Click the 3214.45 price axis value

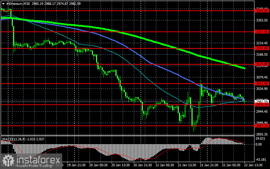(262, 43)
